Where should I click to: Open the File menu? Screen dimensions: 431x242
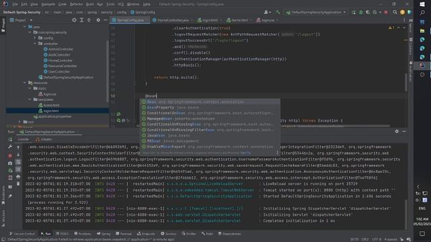15,4
